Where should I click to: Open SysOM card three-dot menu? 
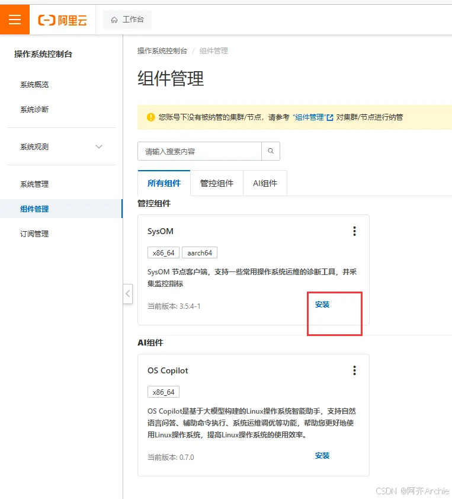[x=354, y=231]
